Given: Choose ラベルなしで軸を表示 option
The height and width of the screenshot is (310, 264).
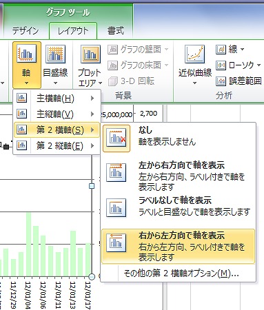Looking at the screenshot, I should [179, 207].
